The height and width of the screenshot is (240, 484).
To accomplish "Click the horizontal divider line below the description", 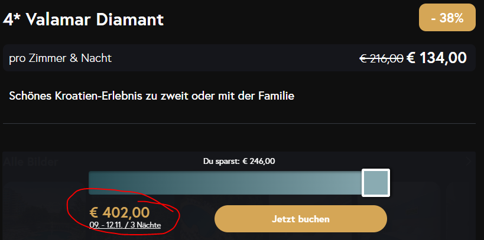I will click(239, 124).
